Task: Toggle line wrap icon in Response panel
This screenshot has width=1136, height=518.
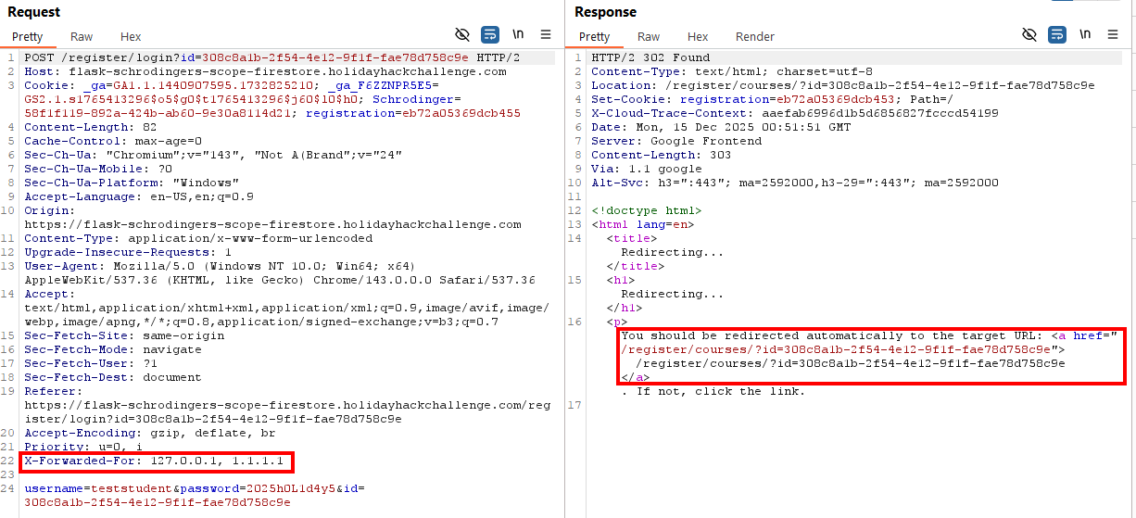Action: click(1057, 35)
